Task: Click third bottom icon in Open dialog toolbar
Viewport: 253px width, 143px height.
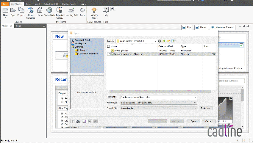Action: pyautogui.click(x=84, y=121)
